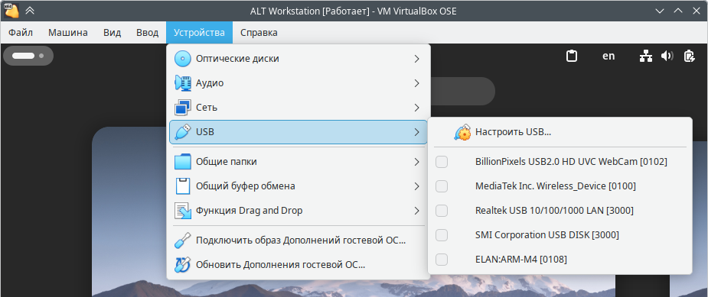Click the Update Guest Additions icon
Image resolution: width=708 pixels, height=297 pixels.
point(183,264)
